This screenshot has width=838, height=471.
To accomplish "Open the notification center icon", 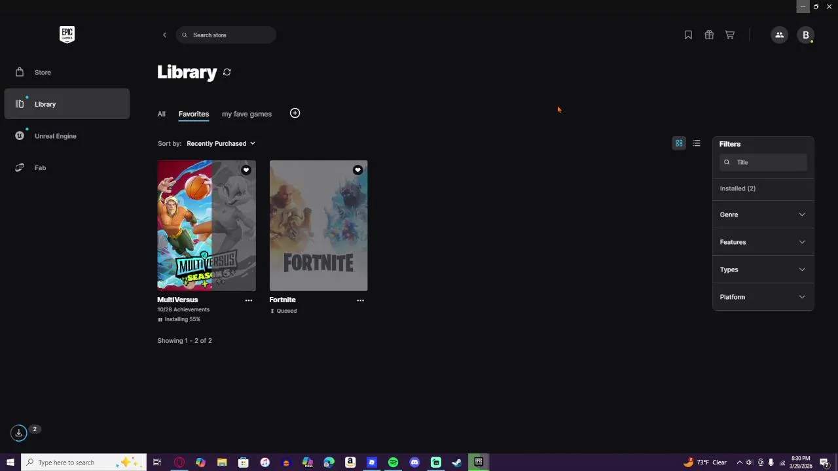I will point(824,462).
